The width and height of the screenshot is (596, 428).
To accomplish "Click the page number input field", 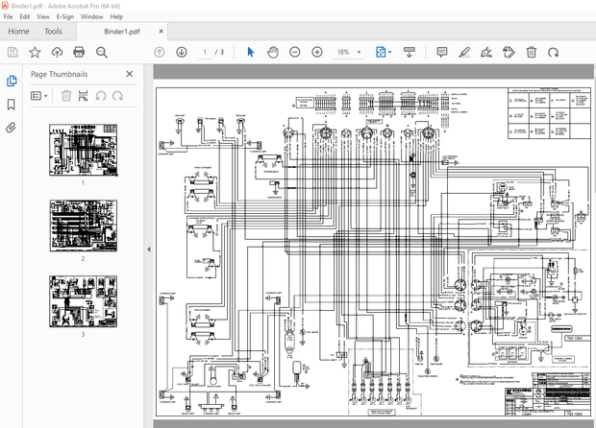I will [x=205, y=52].
